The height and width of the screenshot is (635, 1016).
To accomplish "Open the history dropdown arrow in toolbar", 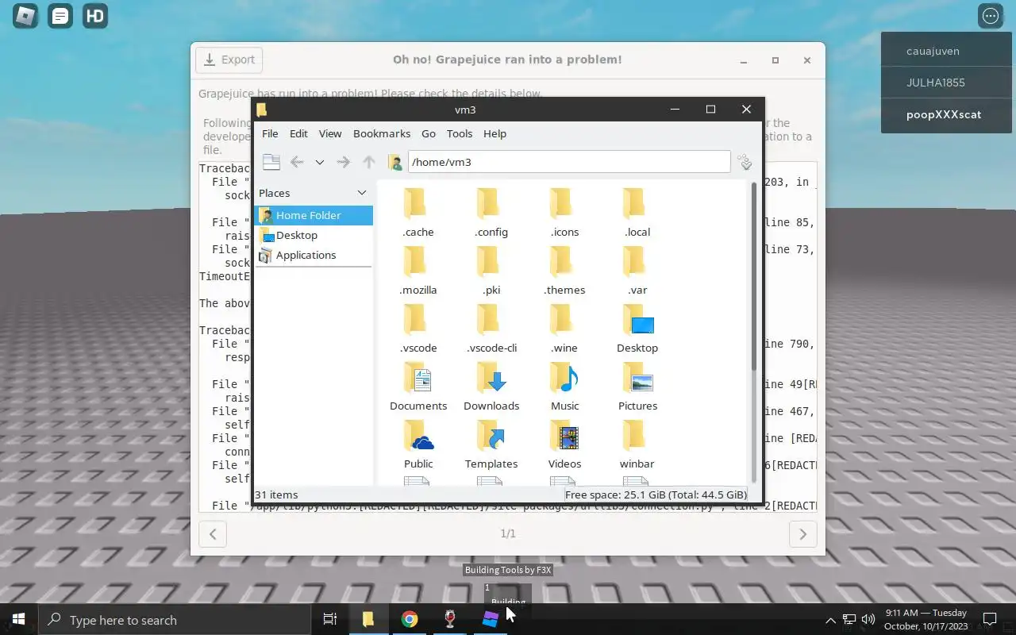I will (x=319, y=162).
